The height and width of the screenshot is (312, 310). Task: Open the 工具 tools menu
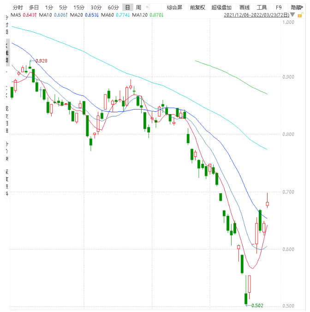(x=262, y=7)
